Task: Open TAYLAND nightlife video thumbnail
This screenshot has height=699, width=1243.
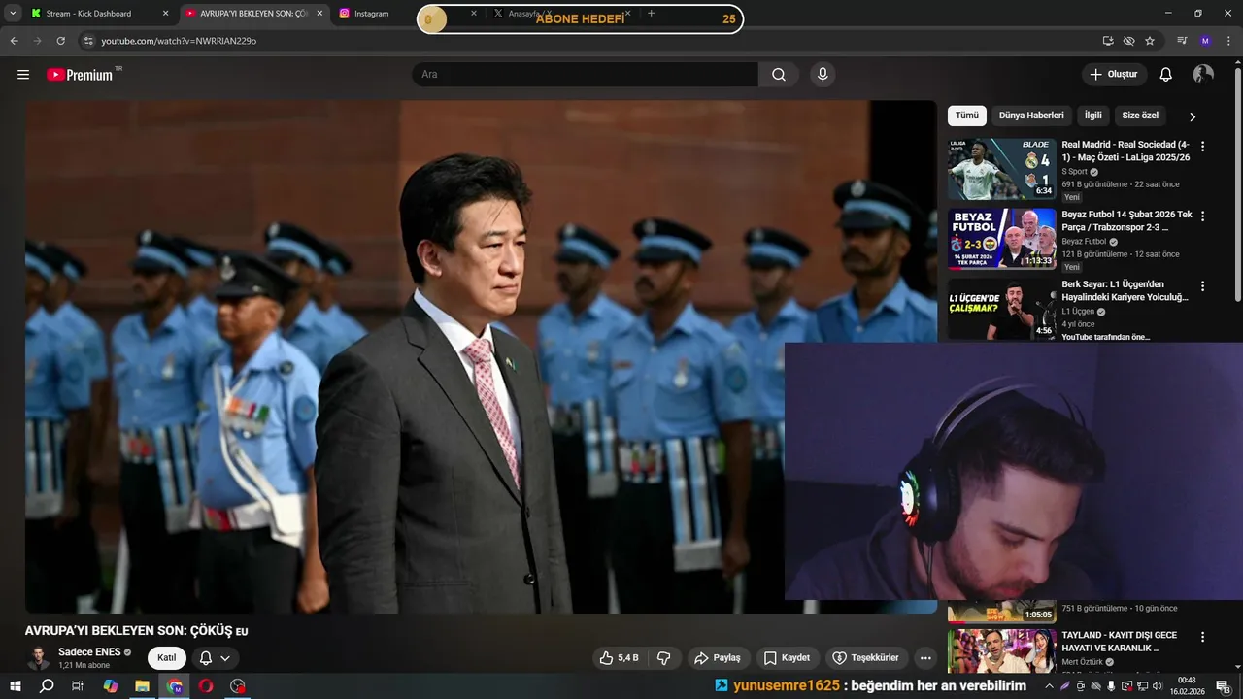Action: pyautogui.click(x=1002, y=651)
